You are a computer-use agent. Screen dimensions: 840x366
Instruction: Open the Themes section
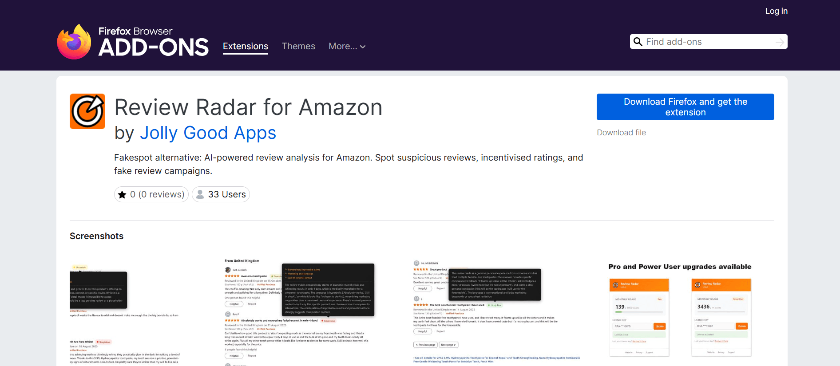298,46
